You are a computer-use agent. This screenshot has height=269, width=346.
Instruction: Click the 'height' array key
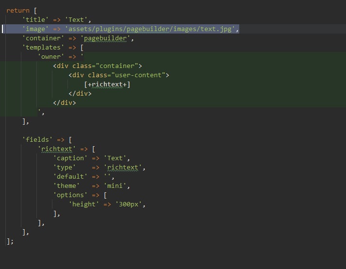(84, 204)
